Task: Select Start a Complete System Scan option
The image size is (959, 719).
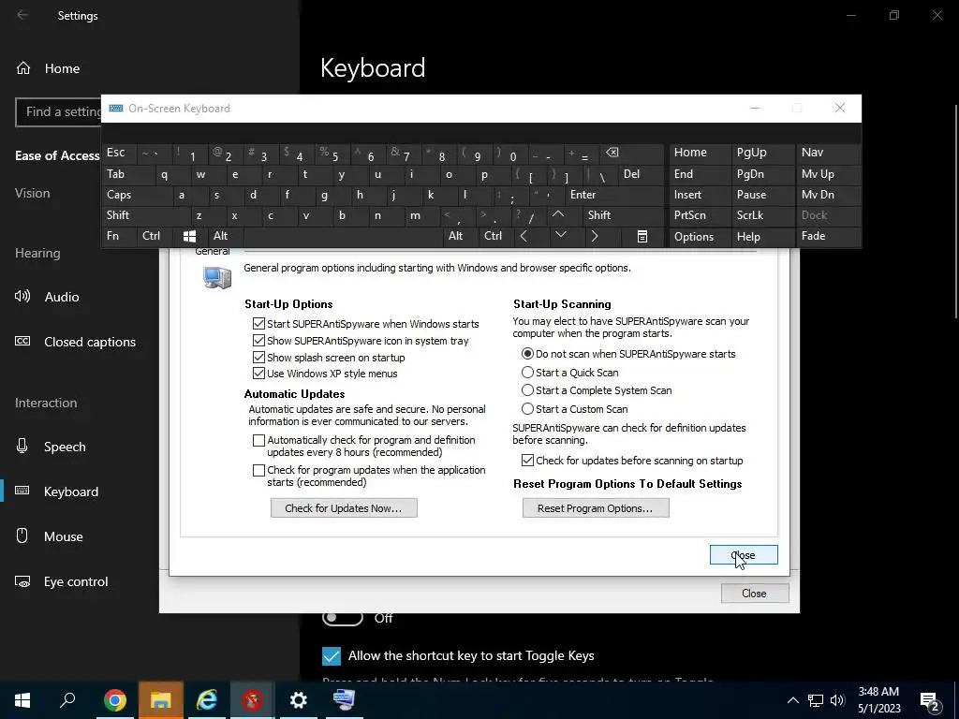Action: point(527,389)
